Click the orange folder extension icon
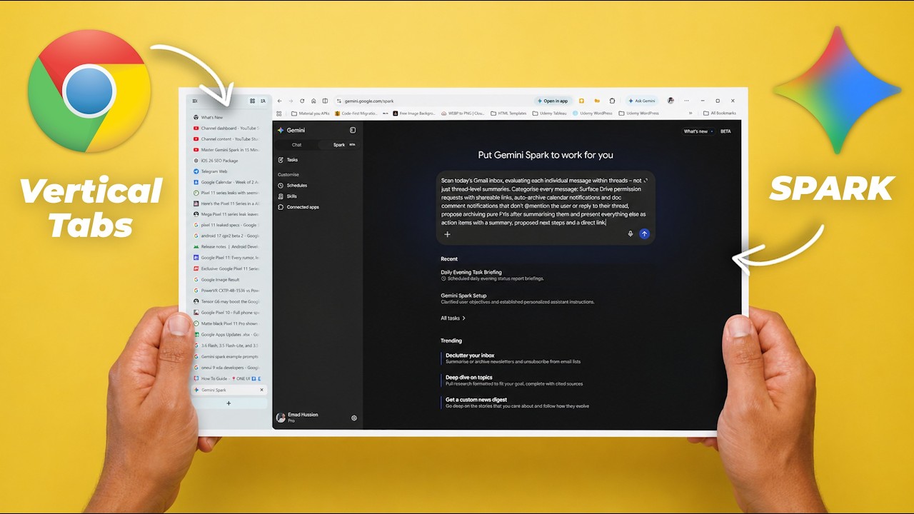Screen dimensions: 914x514 (x=596, y=101)
